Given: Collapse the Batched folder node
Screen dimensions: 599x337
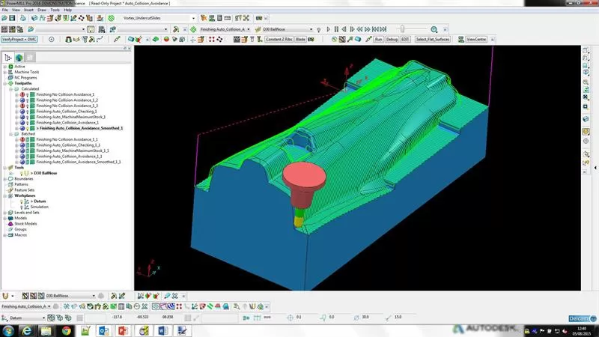Looking at the screenshot, I should [10, 134].
